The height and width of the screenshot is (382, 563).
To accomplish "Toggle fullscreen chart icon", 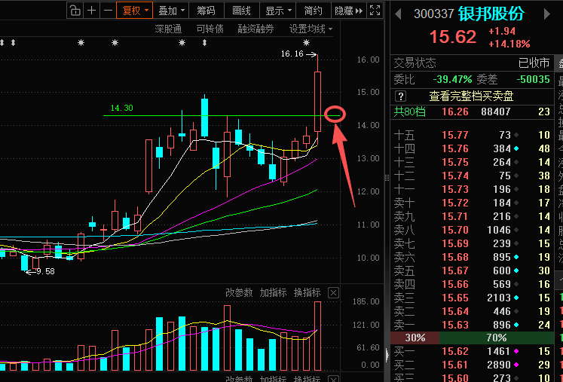I will (x=375, y=11).
